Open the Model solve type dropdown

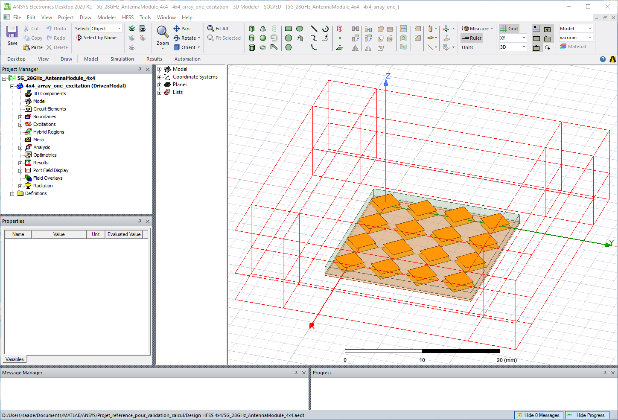tap(576, 29)
